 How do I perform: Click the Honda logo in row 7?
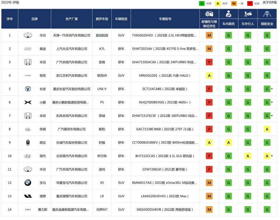pos(28,116)
